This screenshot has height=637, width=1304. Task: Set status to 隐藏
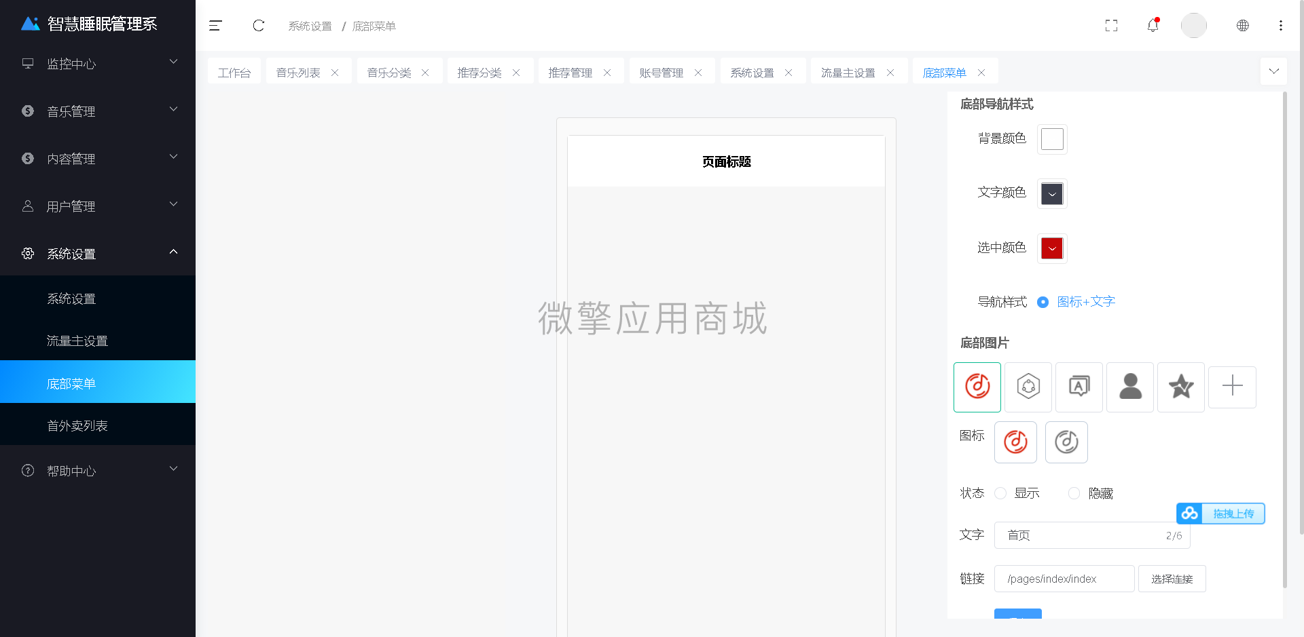coord(1074,493)
